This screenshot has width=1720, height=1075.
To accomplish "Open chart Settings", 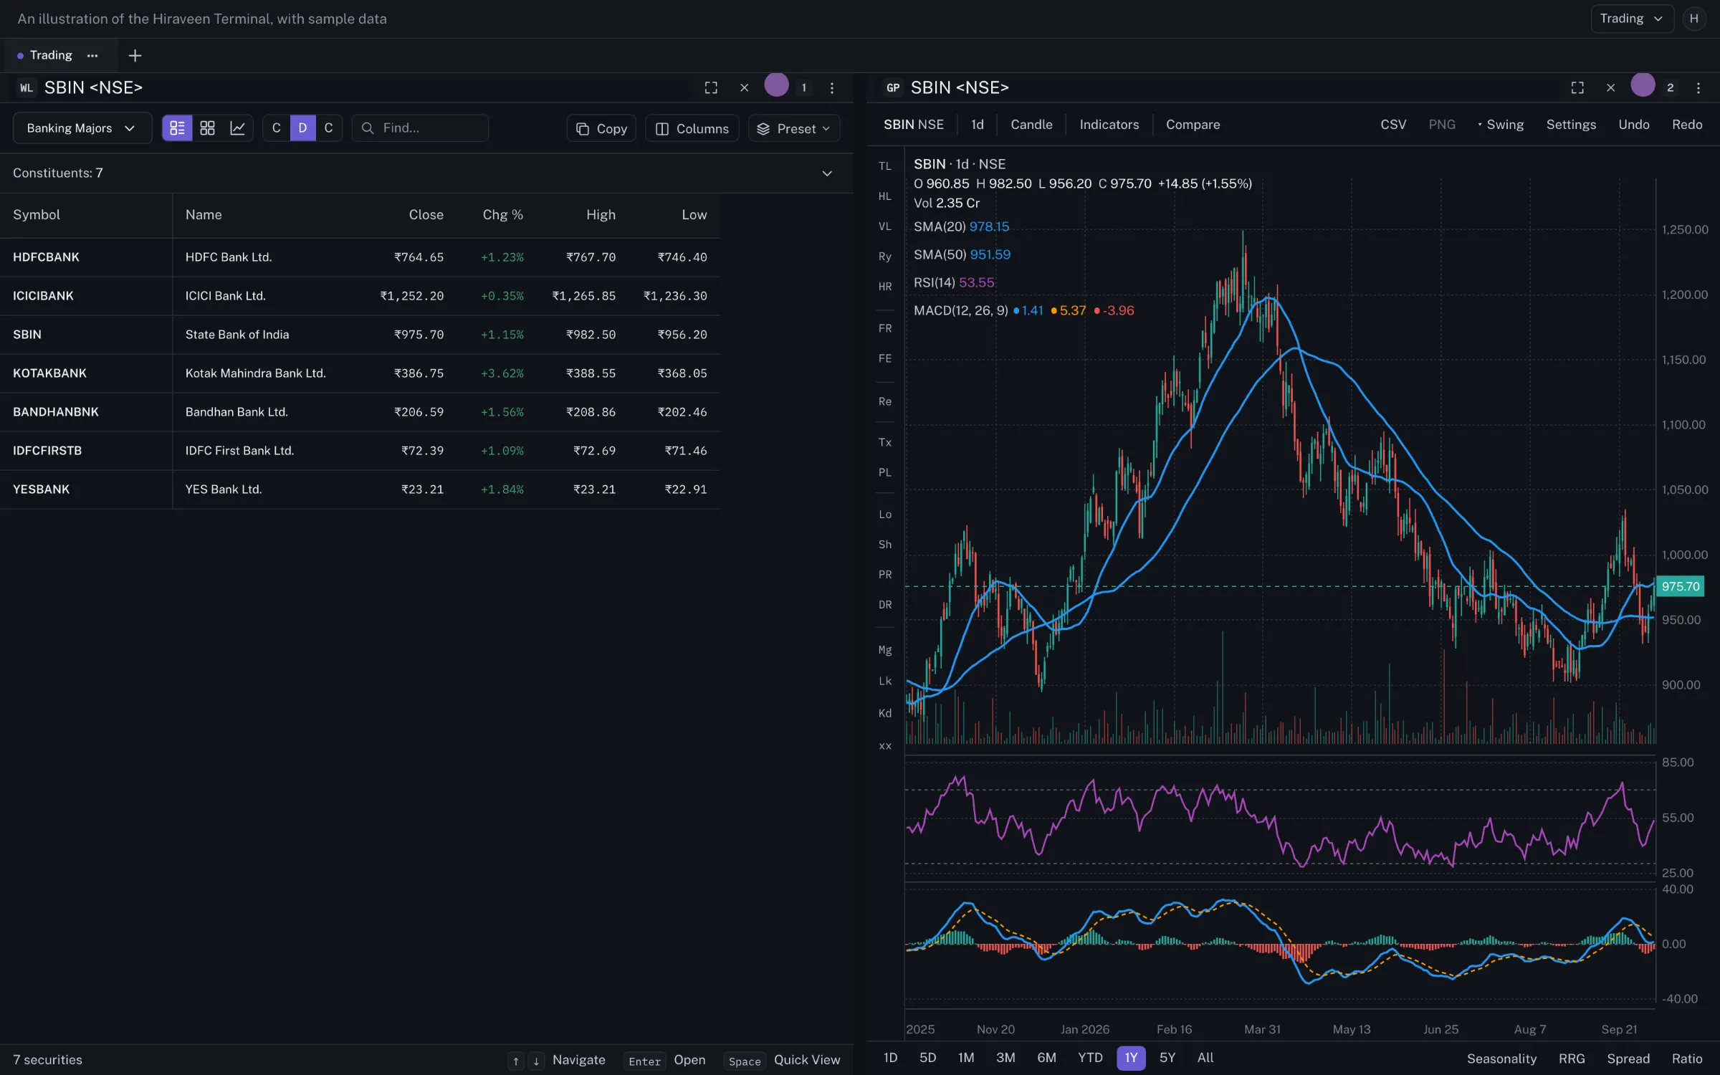I will 1570,125.
